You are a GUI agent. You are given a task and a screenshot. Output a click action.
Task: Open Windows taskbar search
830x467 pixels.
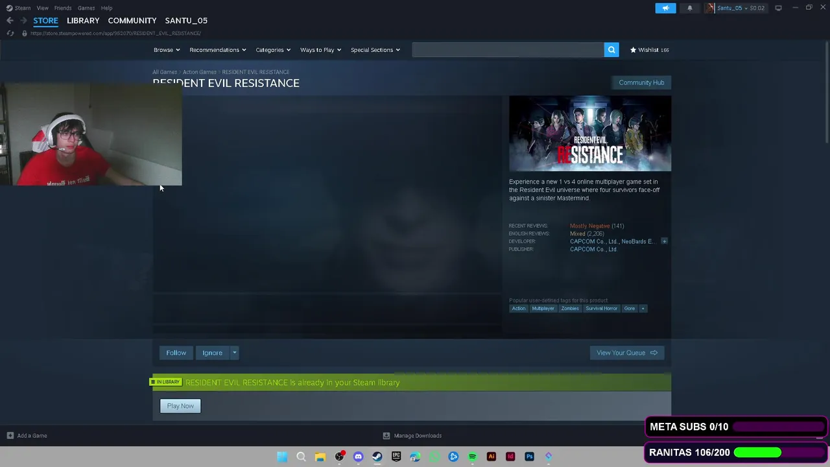pyautogui.click(x=301, y=457)
